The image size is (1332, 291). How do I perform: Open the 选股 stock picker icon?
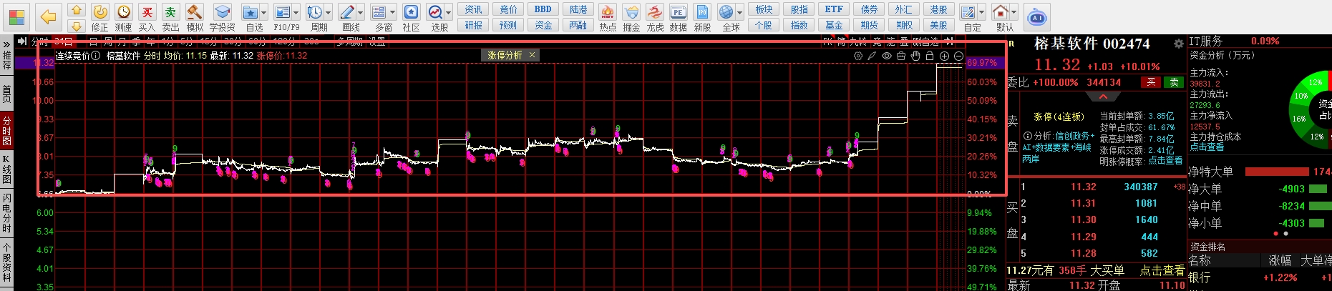pos(435,12)
